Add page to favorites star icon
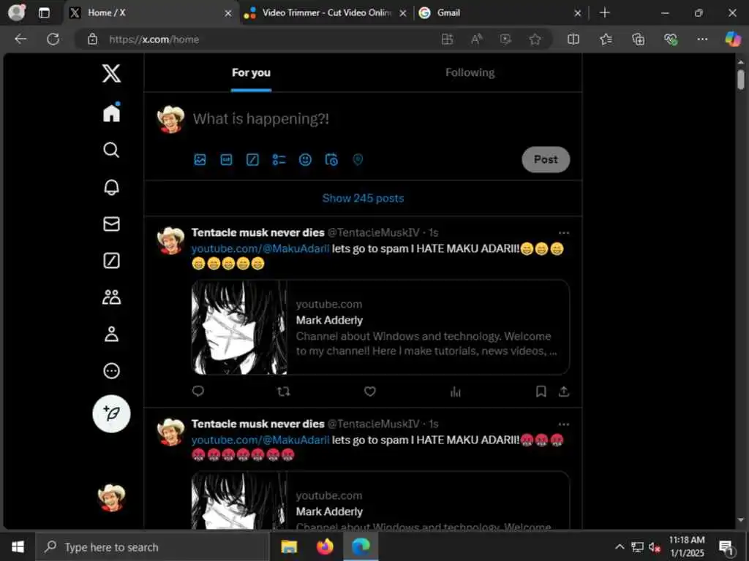The width and height of the screenshot is (749, 561). click(x=535, y=39)
